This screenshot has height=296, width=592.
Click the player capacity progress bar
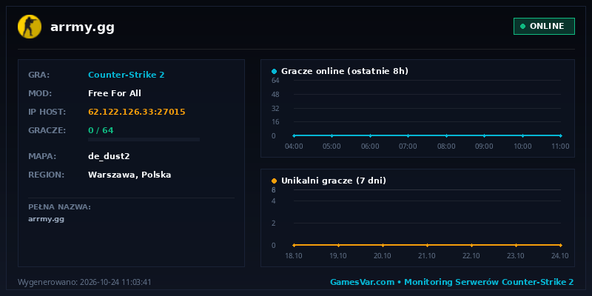tap(144, 140)
